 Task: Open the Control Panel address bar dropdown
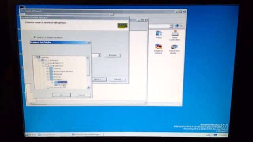[x=171, y=26]
